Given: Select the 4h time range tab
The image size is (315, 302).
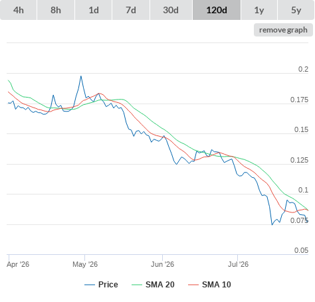Looking at the screenshot, I should pos(19,10).
